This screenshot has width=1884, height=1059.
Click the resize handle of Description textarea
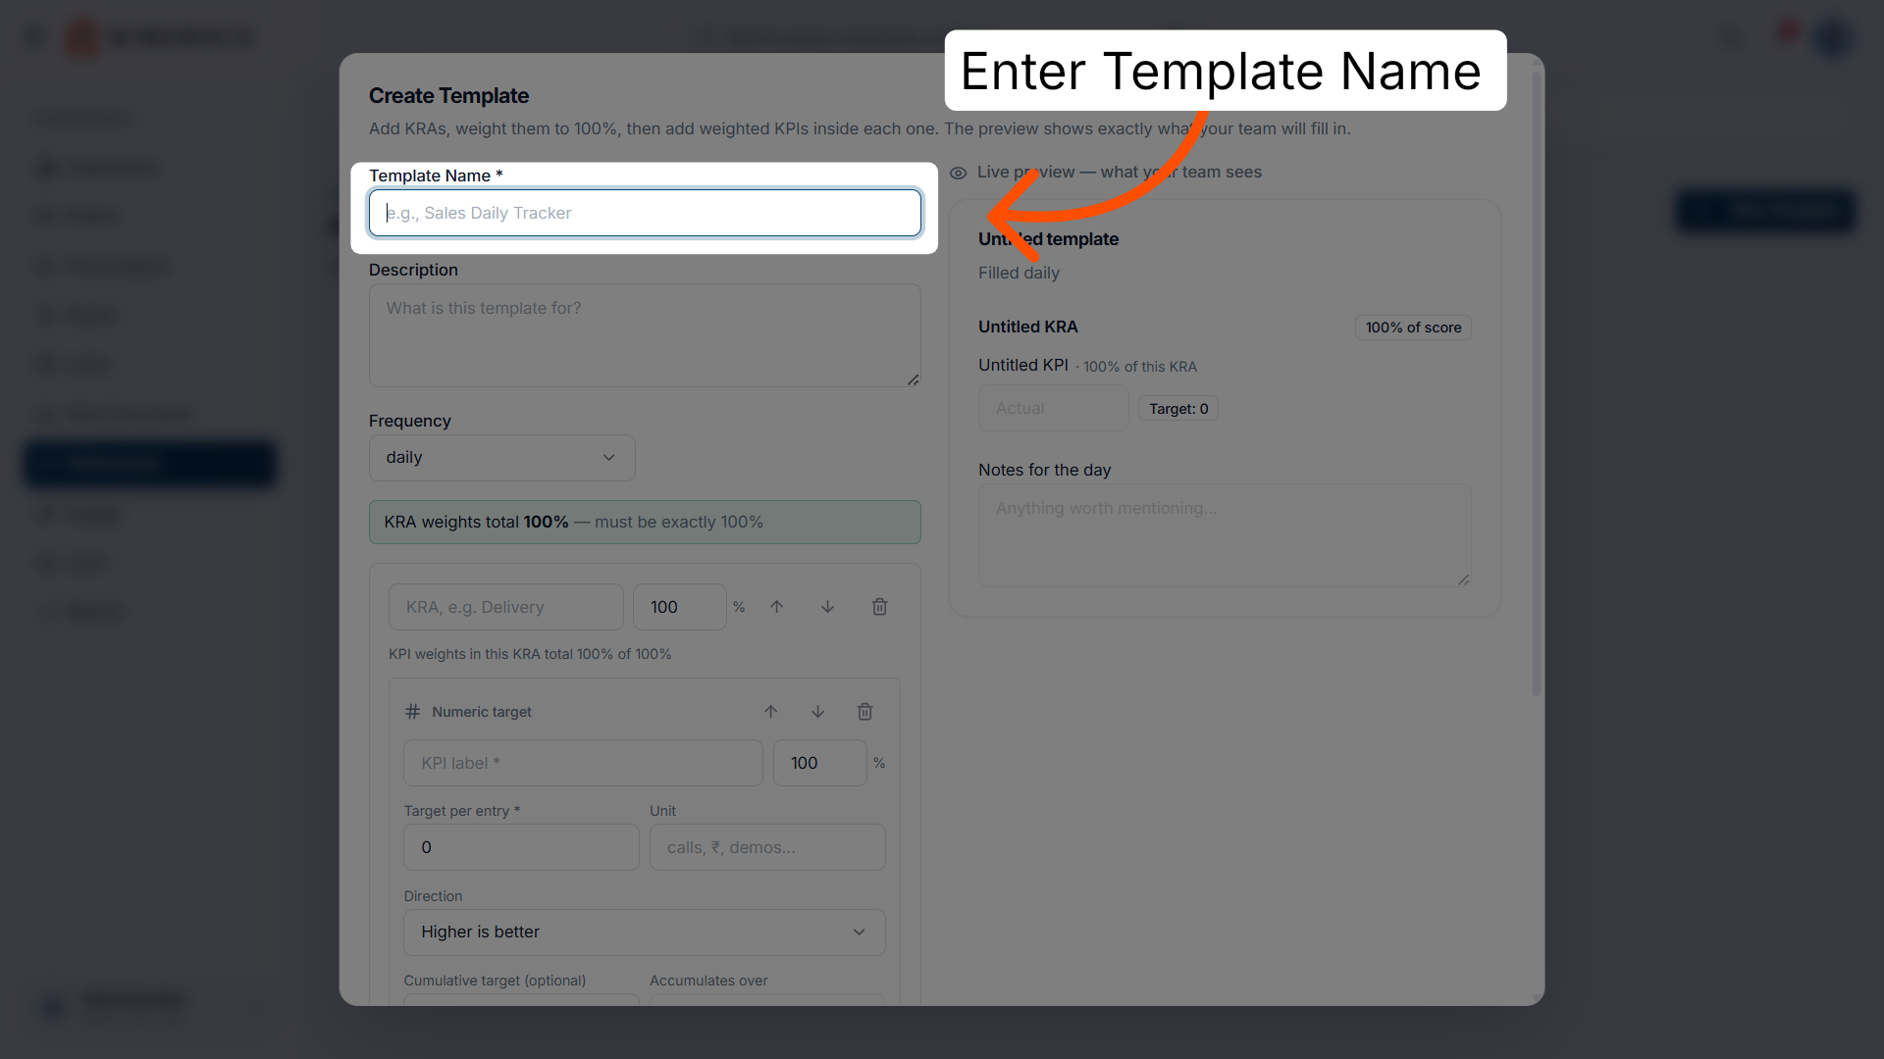coord(913,379)
